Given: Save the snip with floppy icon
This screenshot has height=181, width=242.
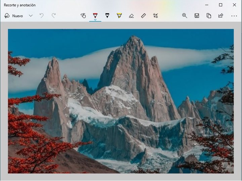Looking at the screenshot, I should [x=197, y=16].
